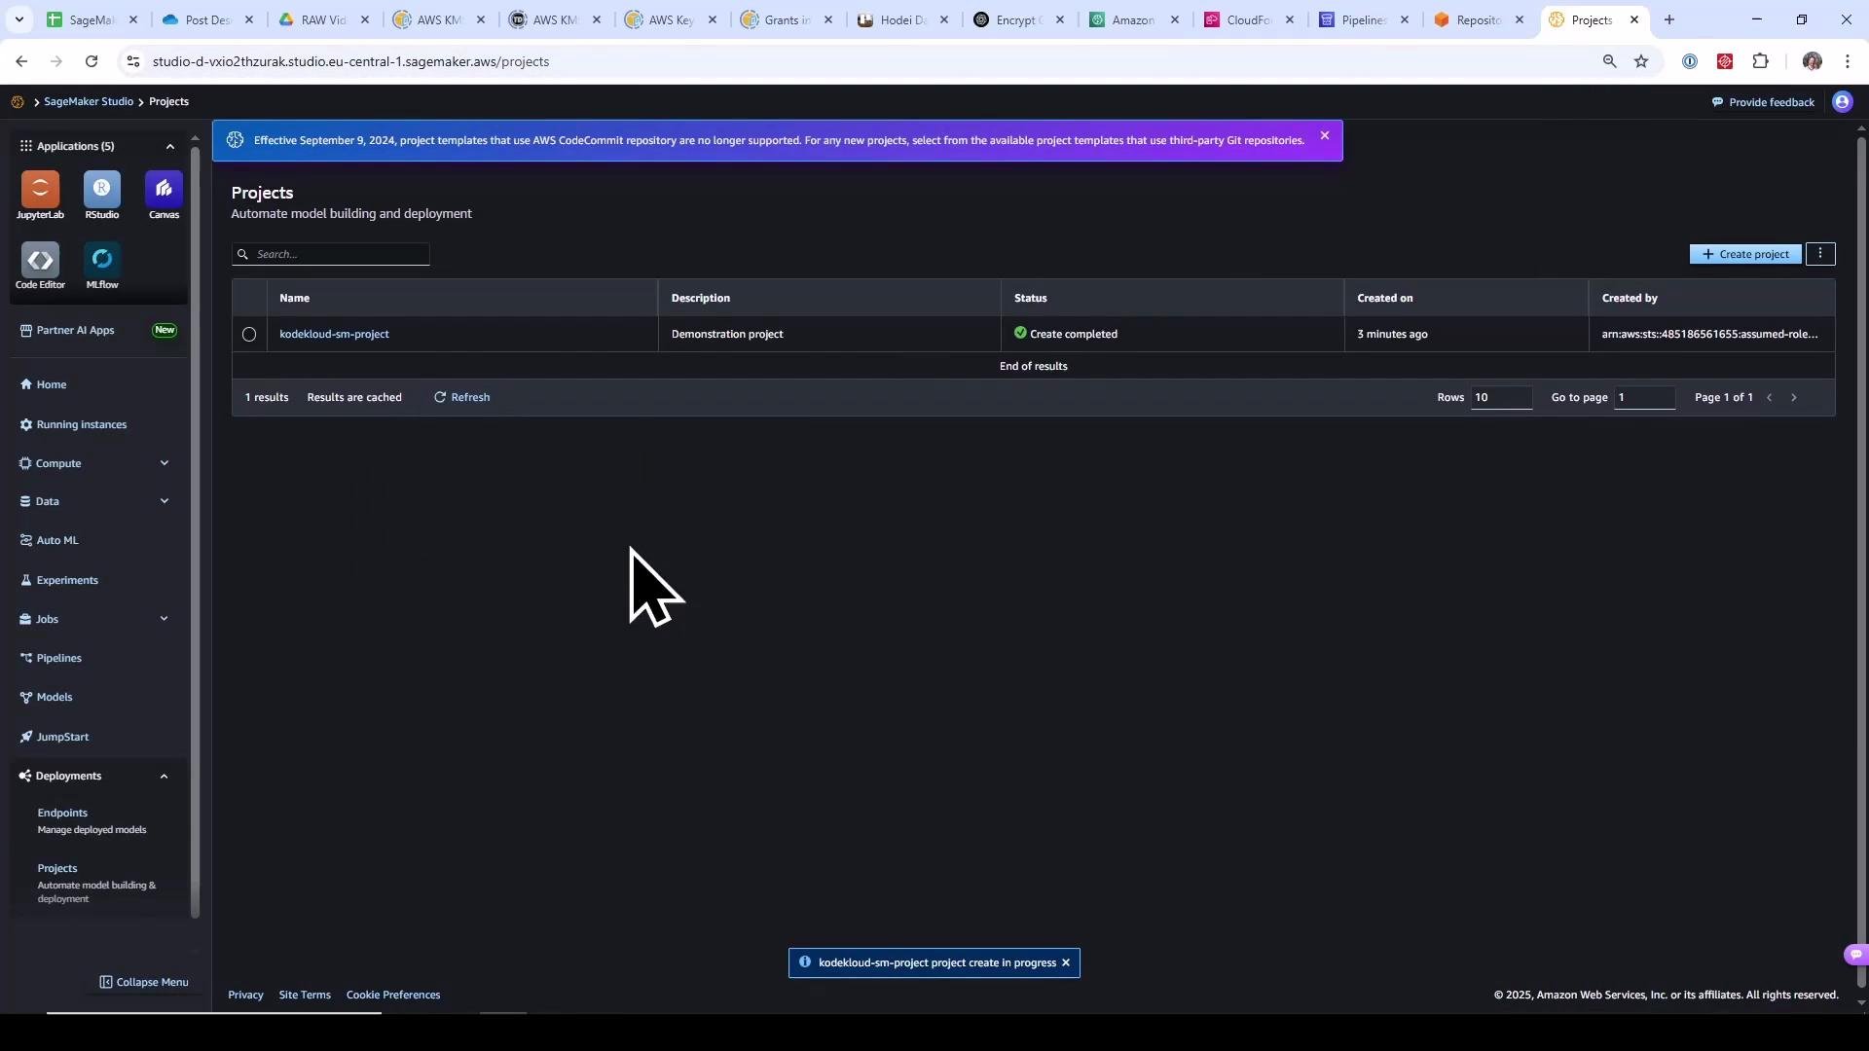Open Cookie Preferences footer link
The width and height of the screenshot is (1869, 1051).
393,995
